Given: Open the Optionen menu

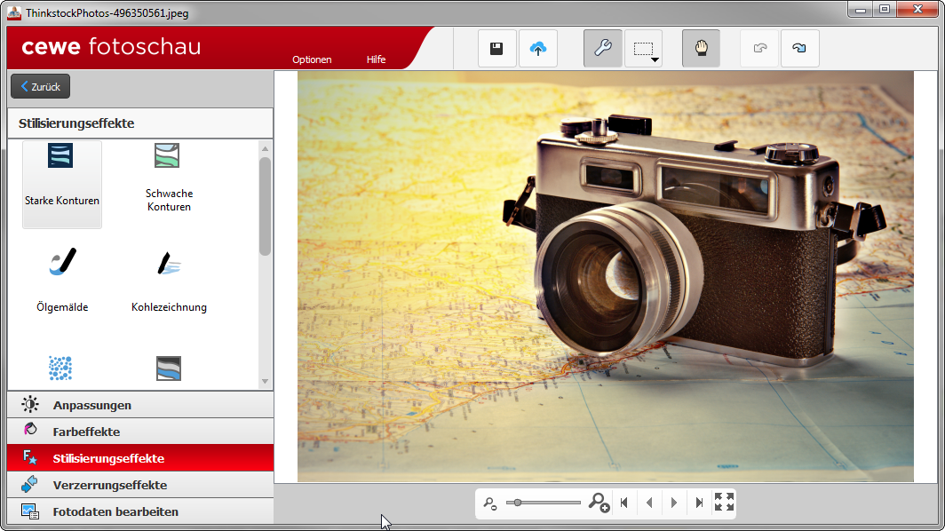Looking at the screenshot, I should point(312,59).
